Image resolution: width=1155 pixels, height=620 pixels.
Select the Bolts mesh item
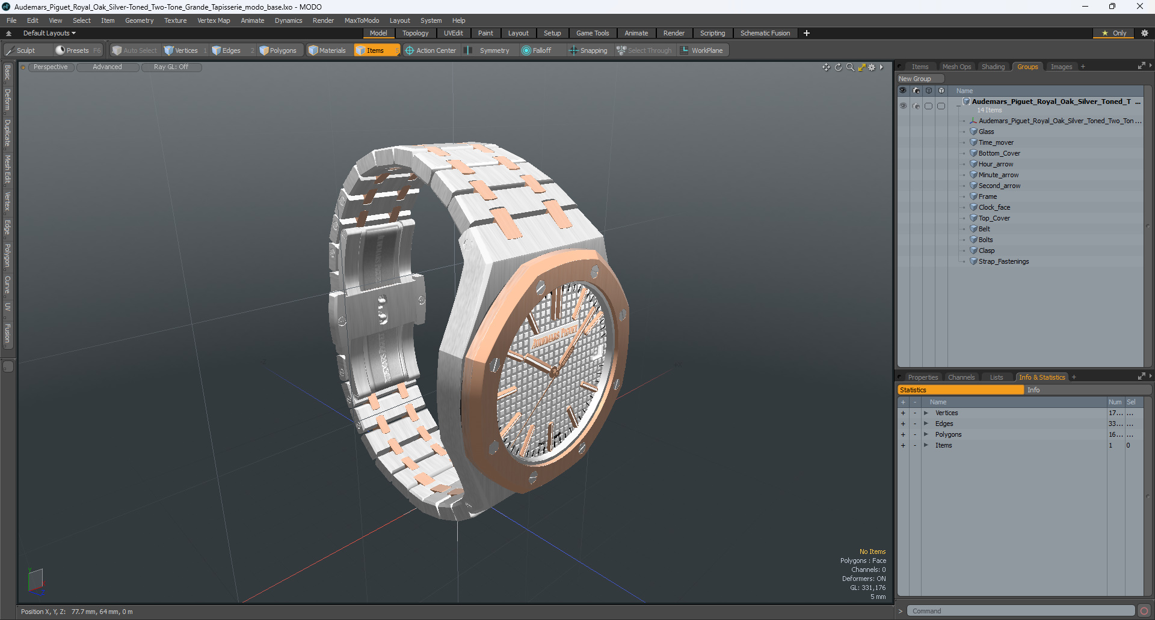click(x=985, y=240)
